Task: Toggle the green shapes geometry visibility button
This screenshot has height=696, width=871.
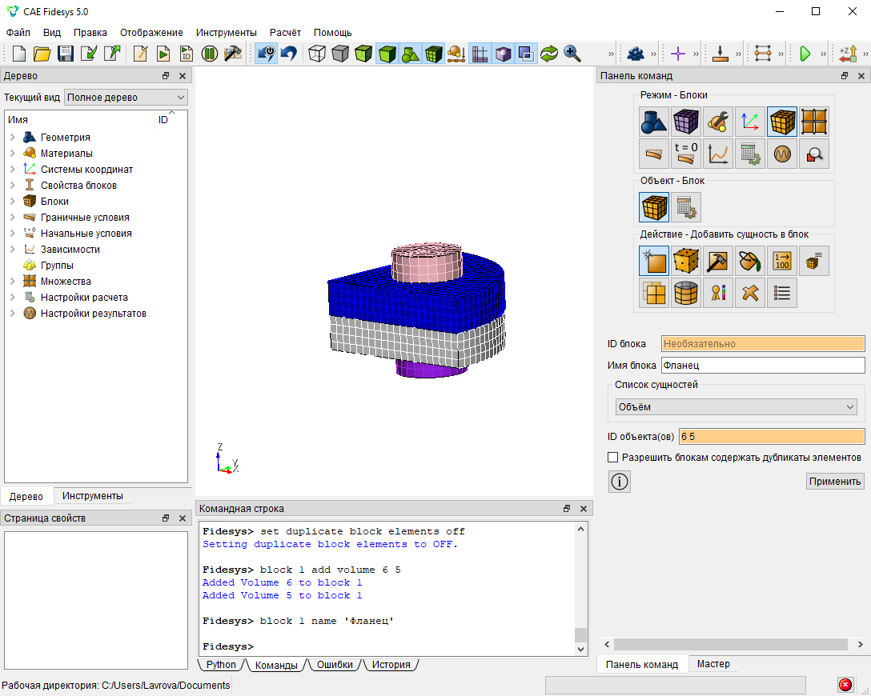Action: tap(410, 54)
